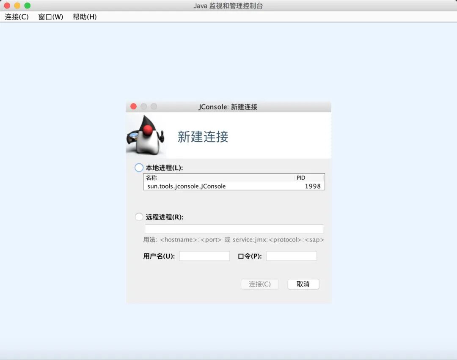Maximize the main console window

pyautogui.click(x=28, y=5)
